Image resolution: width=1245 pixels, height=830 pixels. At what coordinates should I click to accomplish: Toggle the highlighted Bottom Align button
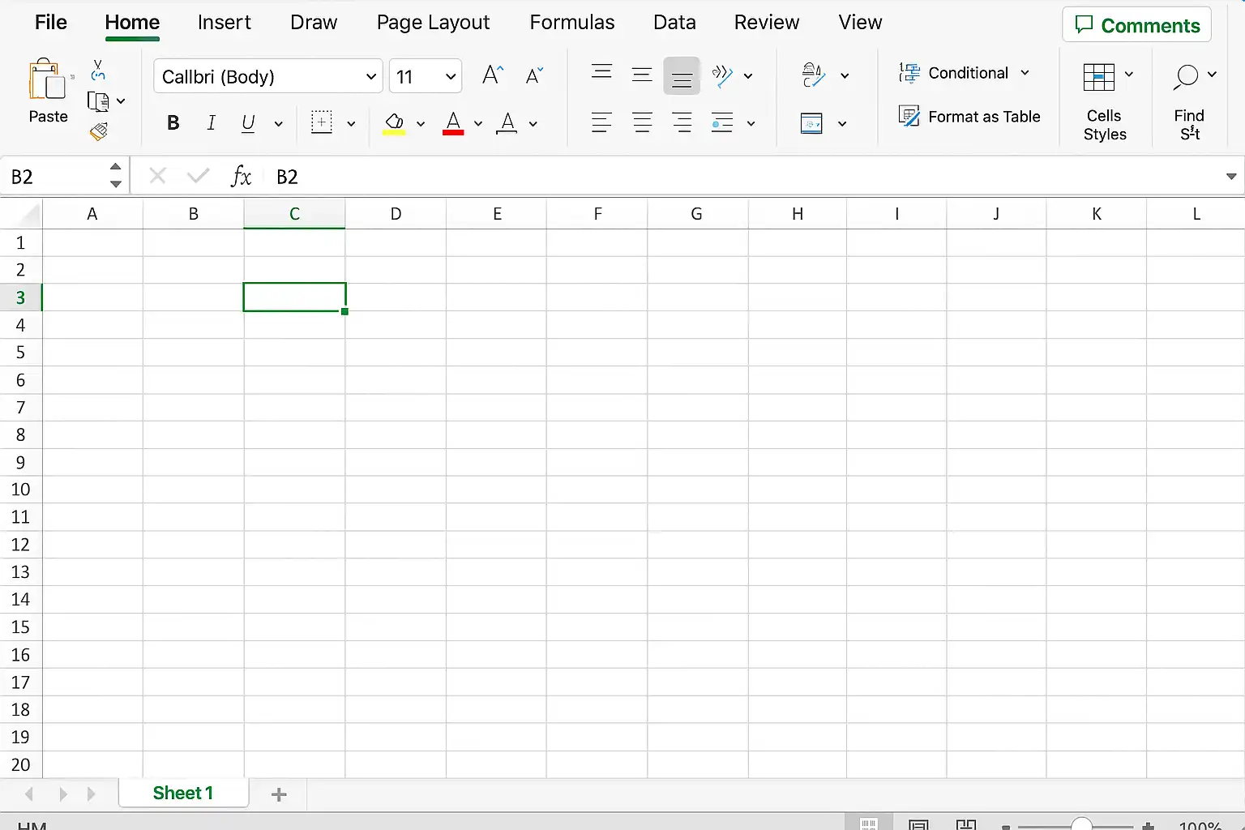[x=682, y=76]
